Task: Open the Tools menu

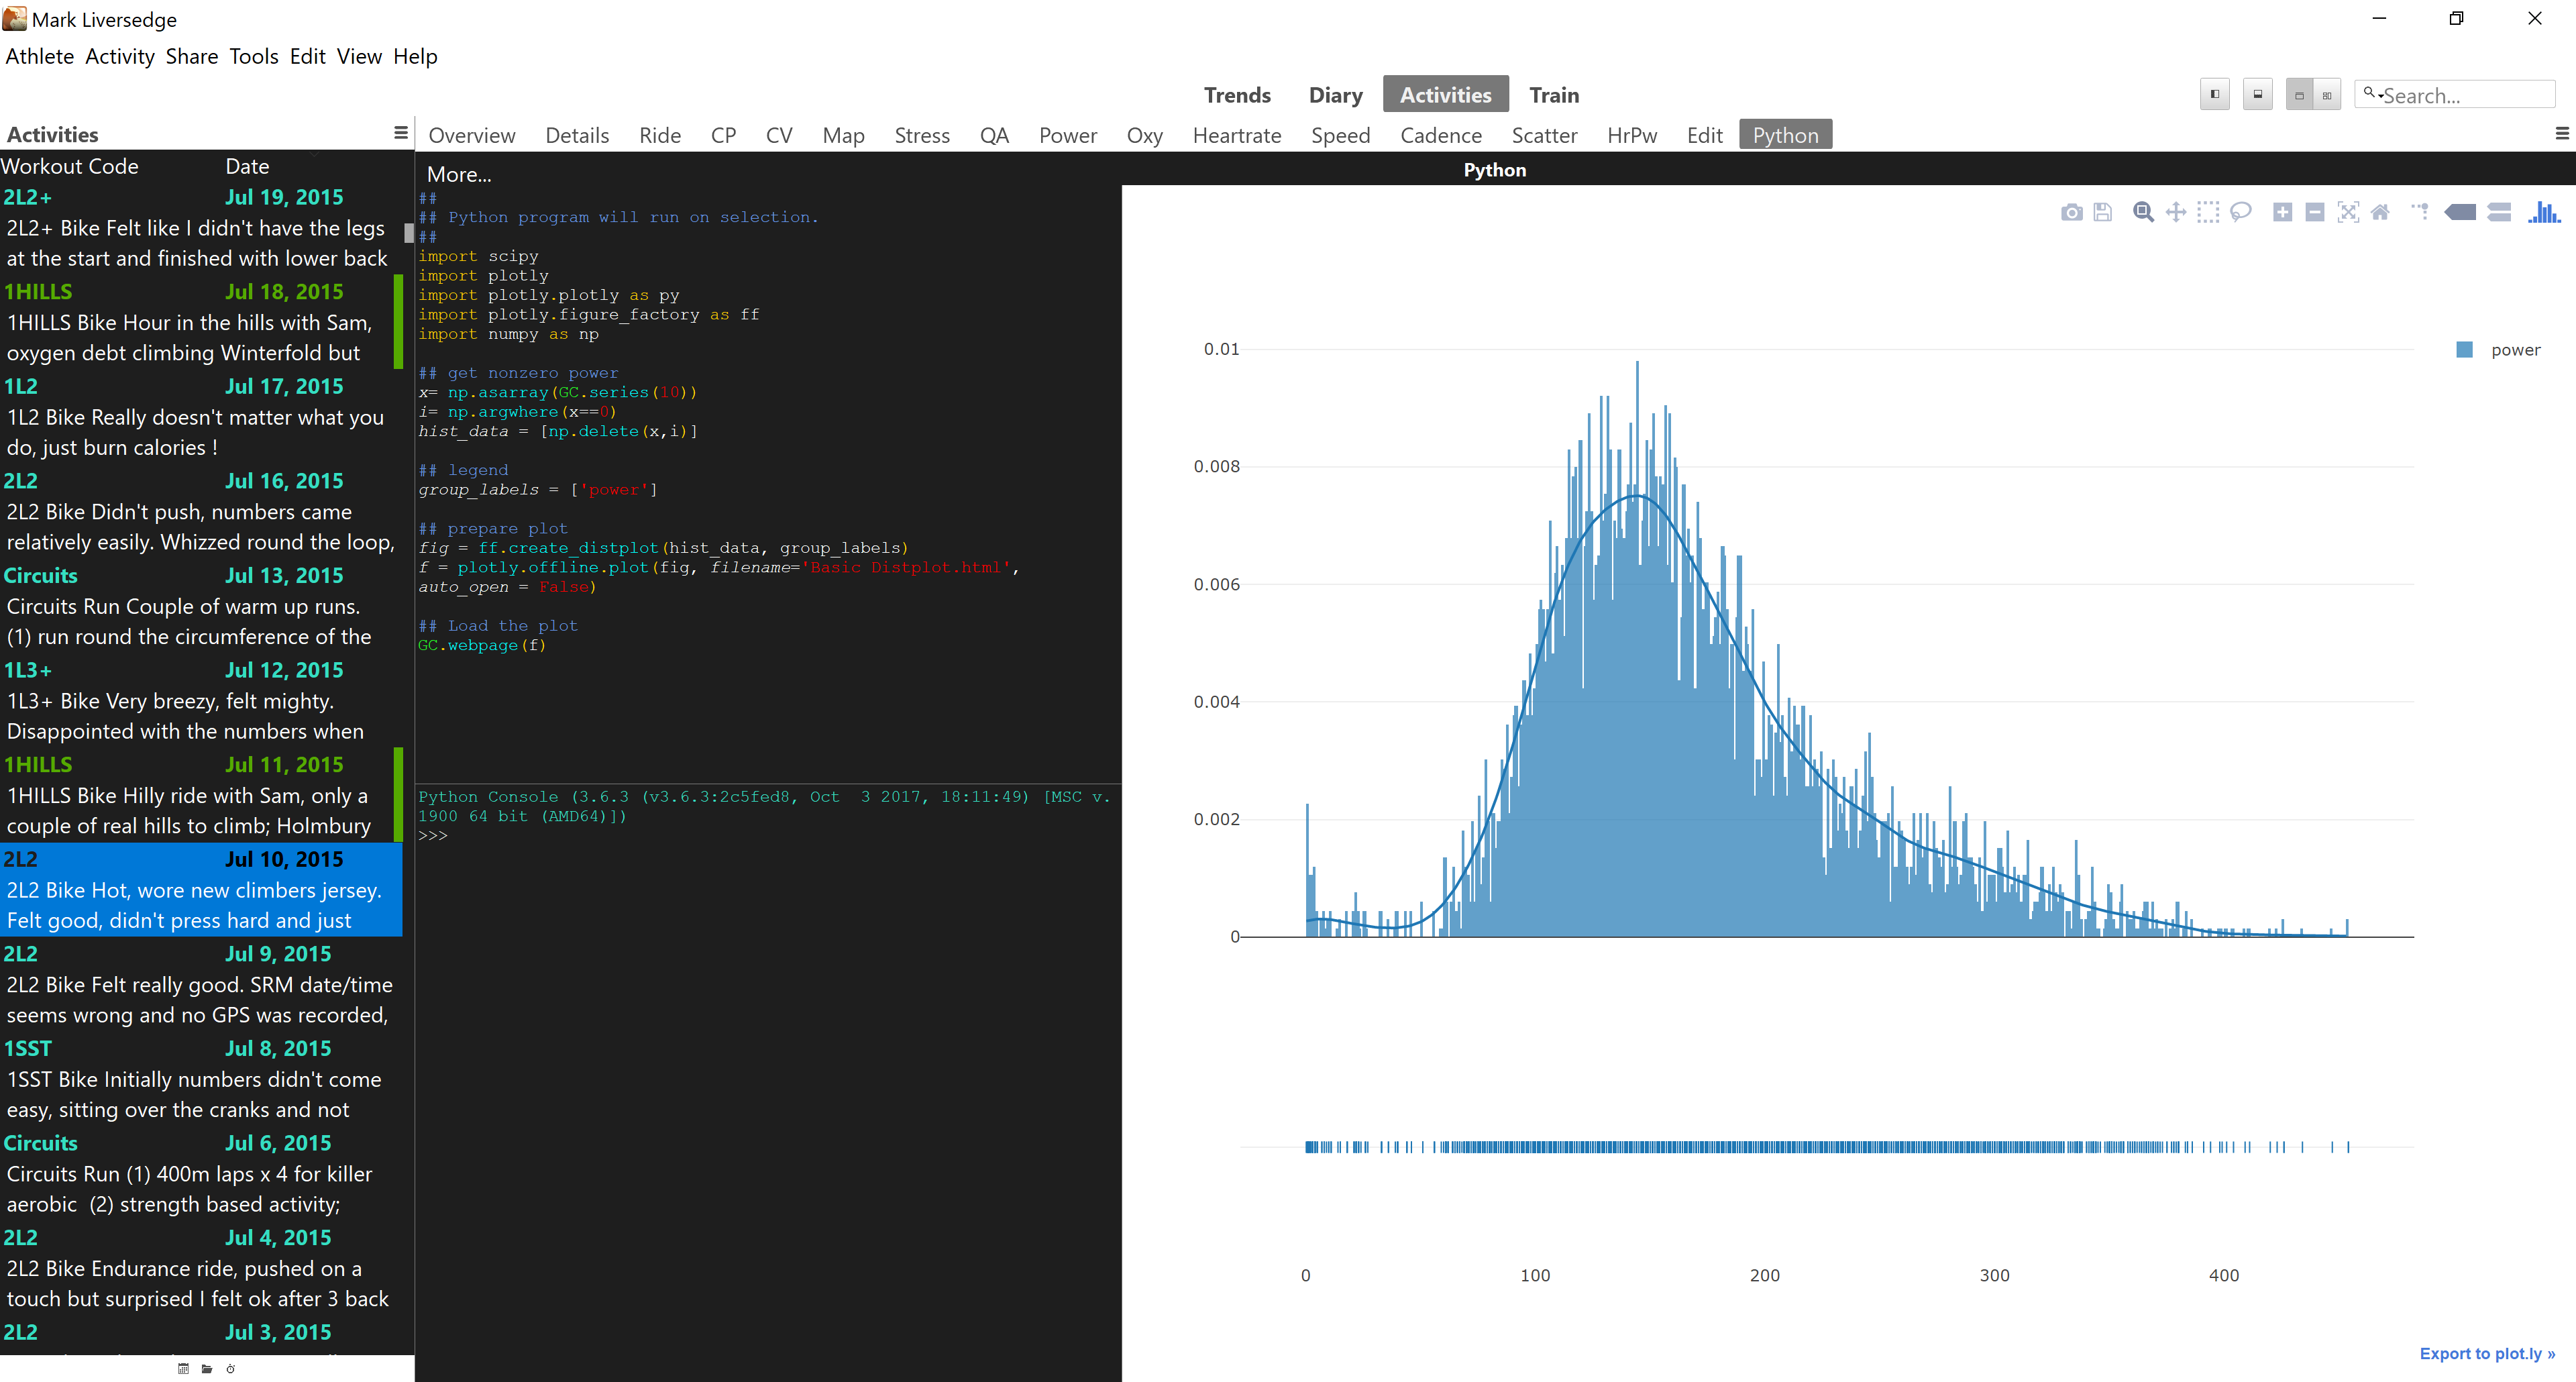Action: [253, 57]
